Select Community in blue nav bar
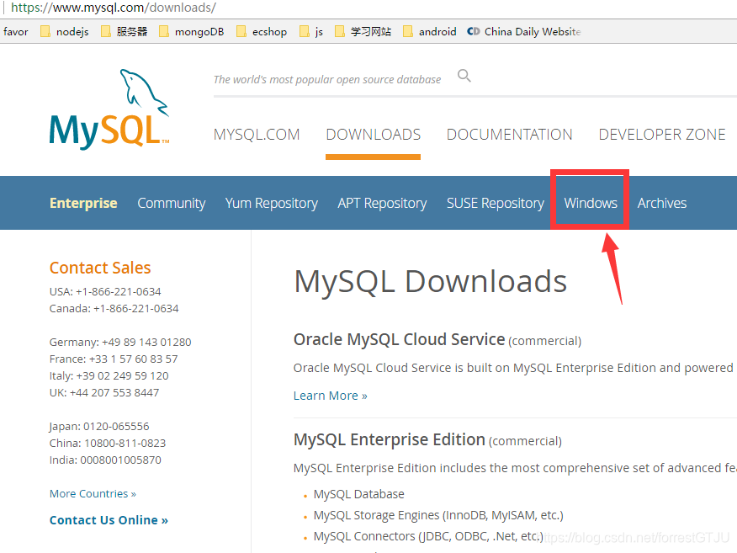737x553 pixels. coord(172,203)
